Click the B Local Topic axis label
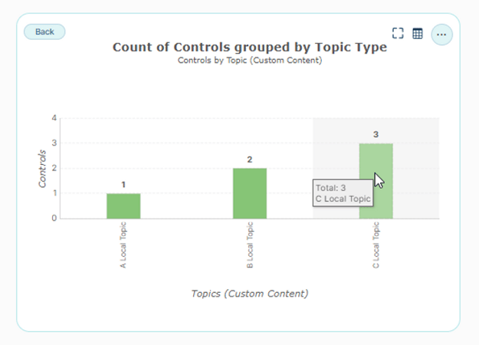The image size is (479, 345). click(x=250, y=245)
